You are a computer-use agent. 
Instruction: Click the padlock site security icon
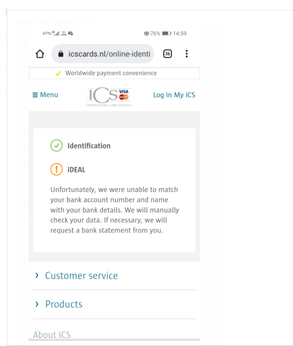click(x=61, y=54)
